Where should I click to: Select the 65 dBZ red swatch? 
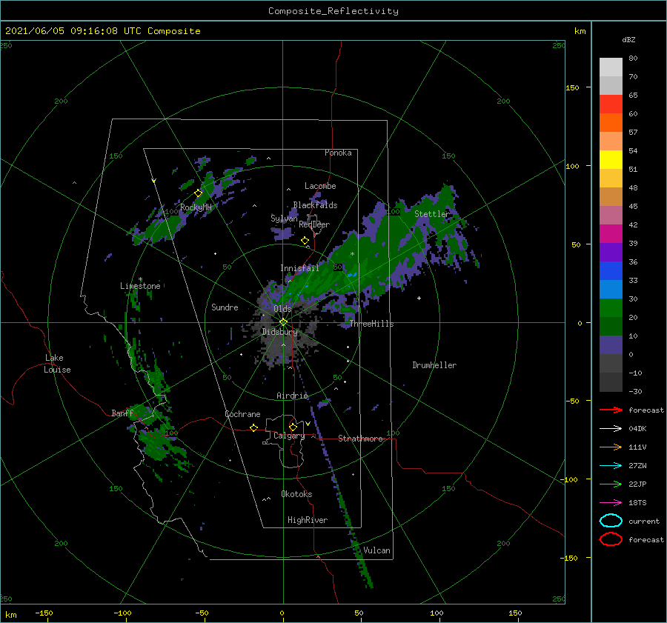[x=611, y=104]
